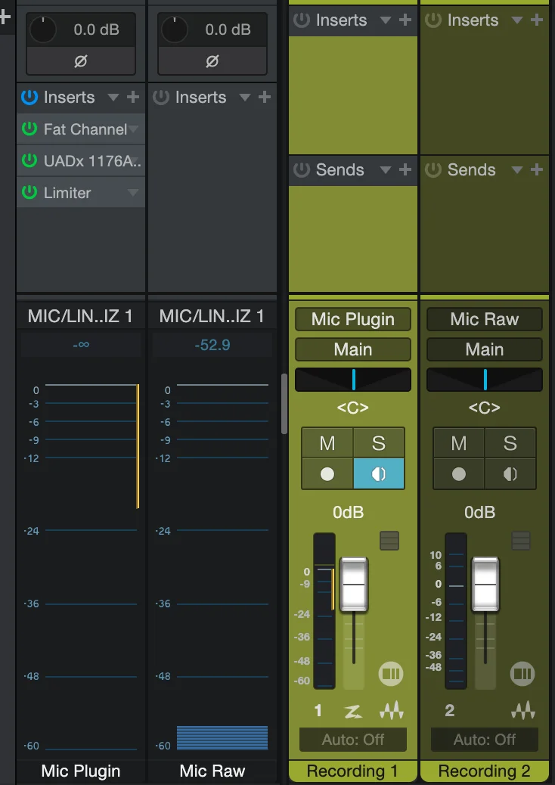The width and height of the screenshot is (555, 785).
Task: Open Sends dropdown on Recording 2
Action: (517, 170)
